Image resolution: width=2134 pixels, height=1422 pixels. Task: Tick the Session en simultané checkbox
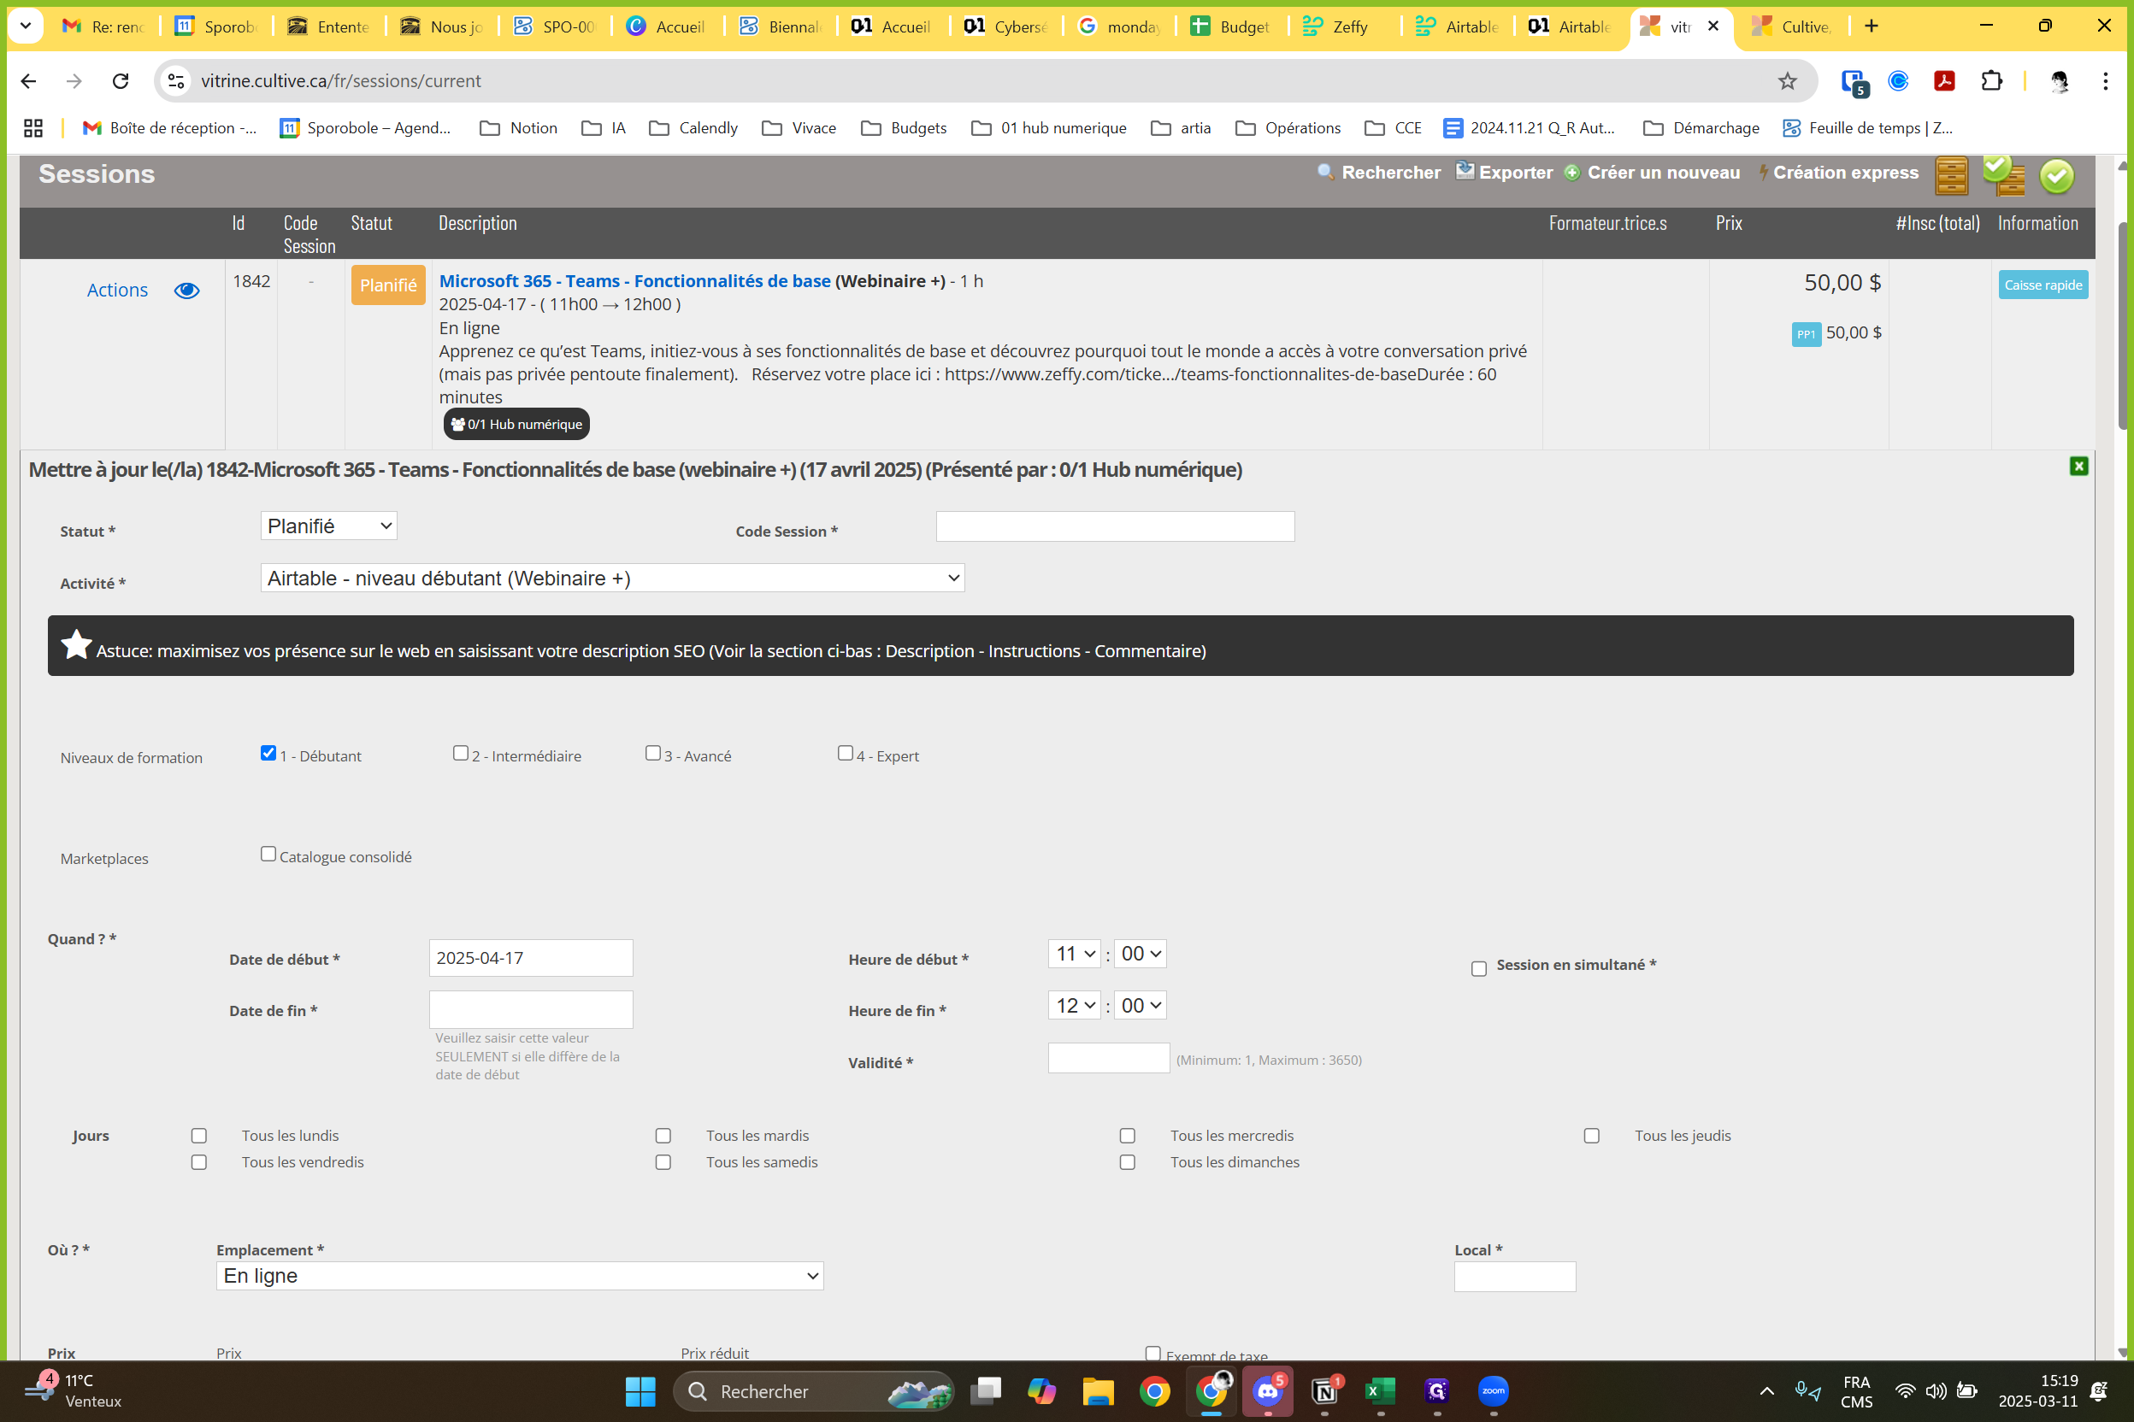1478,967
